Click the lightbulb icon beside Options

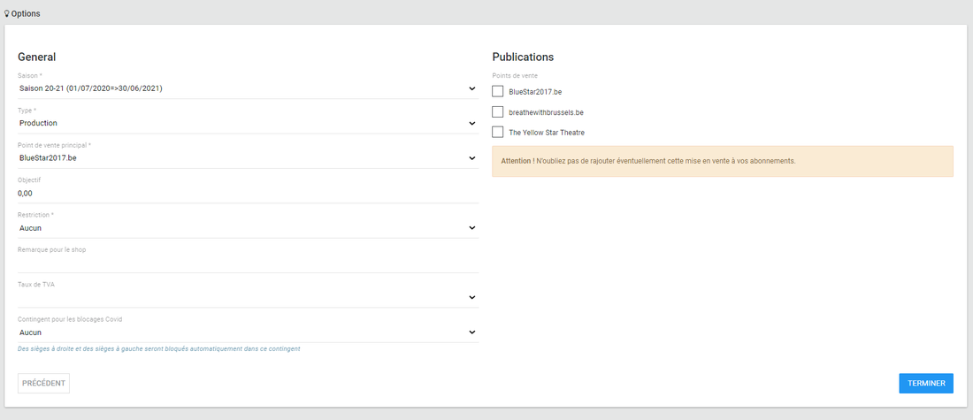7,13
